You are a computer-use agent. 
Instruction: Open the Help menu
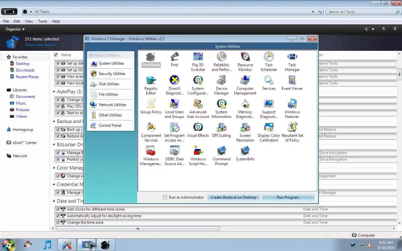click(56, 21)
